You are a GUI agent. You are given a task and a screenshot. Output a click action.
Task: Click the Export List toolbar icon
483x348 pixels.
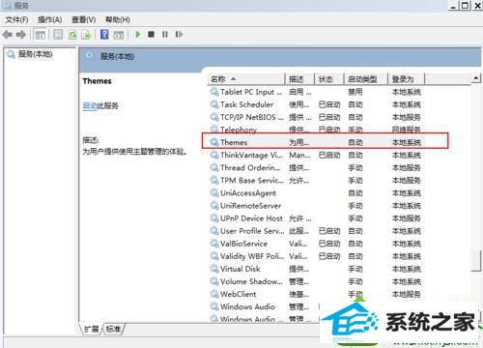click(x=86, y=35)
